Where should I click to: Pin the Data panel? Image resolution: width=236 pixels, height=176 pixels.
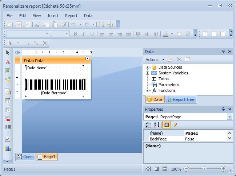(x=224, y=52)
